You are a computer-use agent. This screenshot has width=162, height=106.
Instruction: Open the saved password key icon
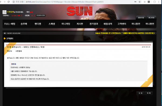tap(135, 2)
